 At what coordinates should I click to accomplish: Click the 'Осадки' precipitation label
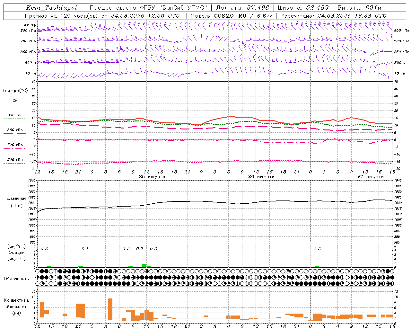[16, 253]
